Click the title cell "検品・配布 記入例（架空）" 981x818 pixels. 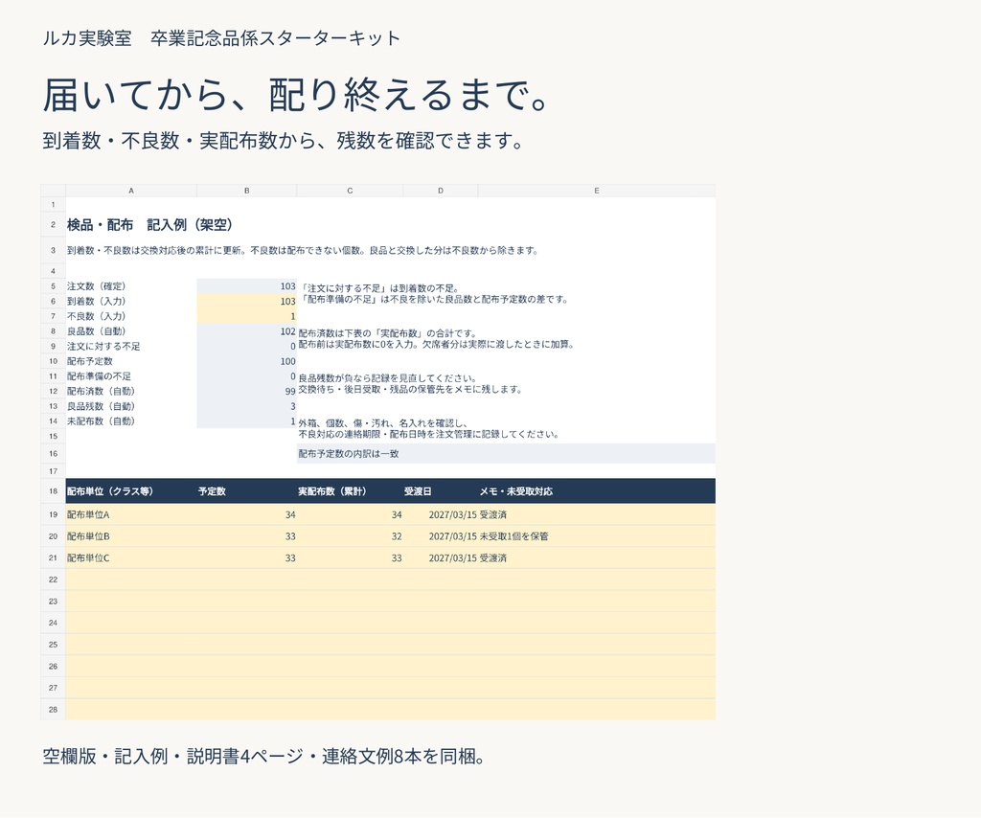click(150, 224)
